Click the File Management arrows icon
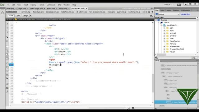The image size is (199, 112). 151,16
